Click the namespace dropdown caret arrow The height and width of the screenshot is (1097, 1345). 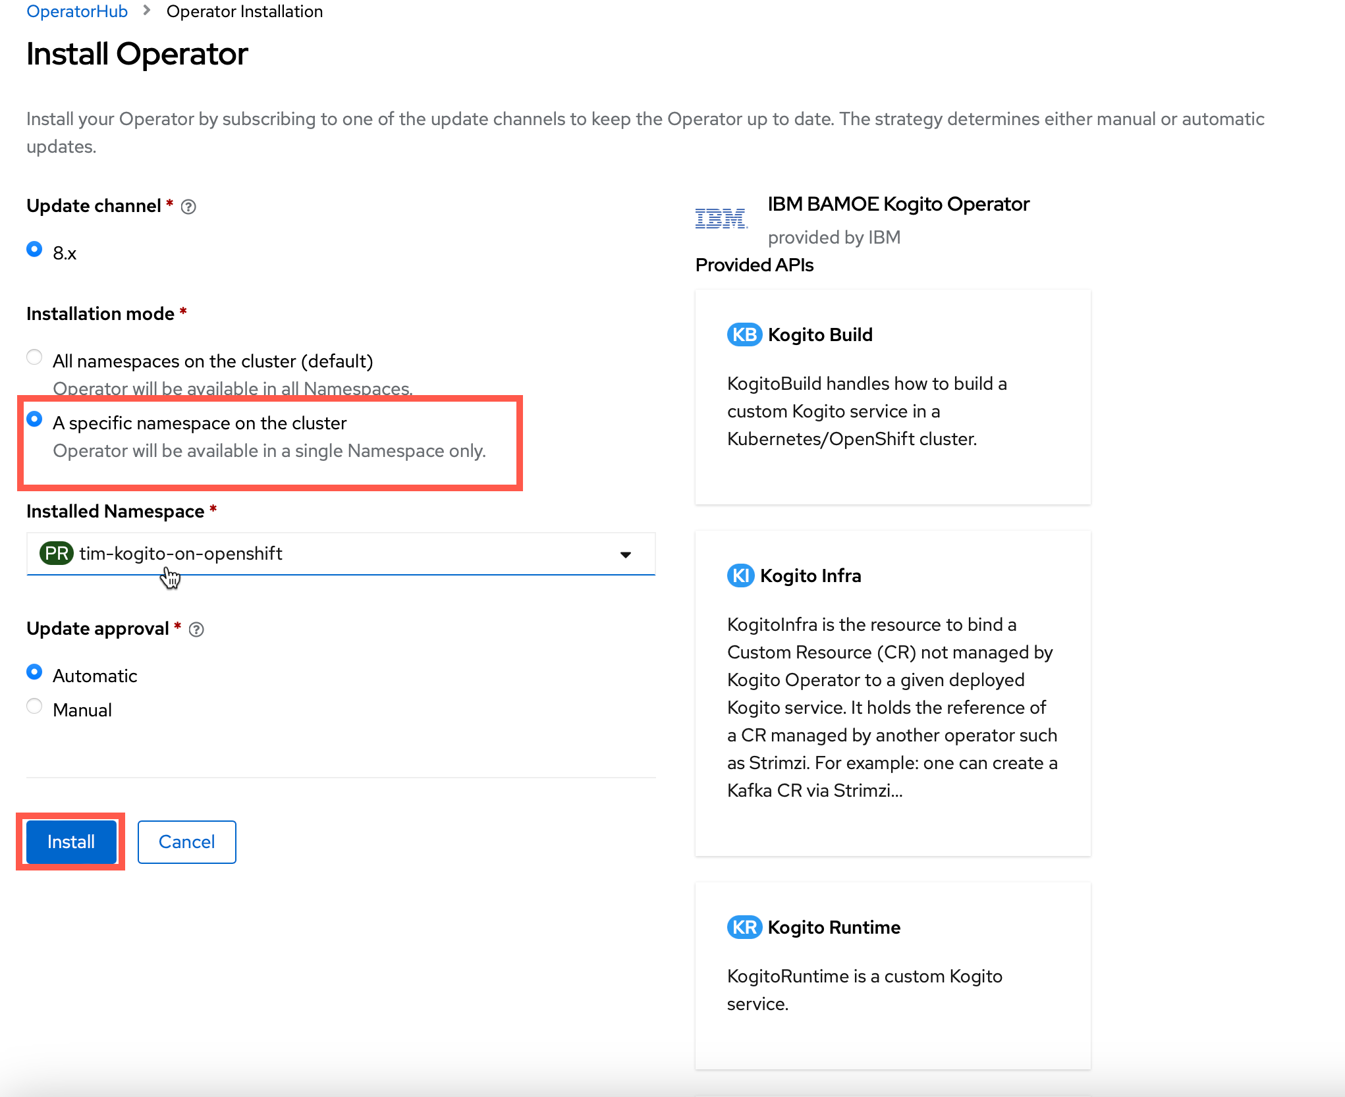(626, 554)
